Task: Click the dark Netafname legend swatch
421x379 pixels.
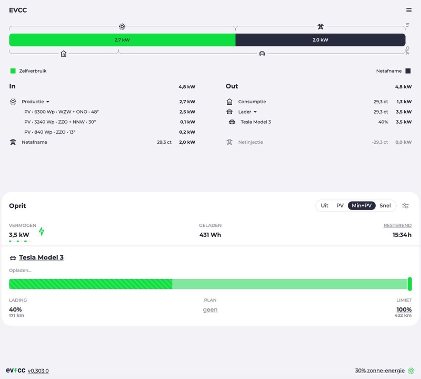Action: 408,71
